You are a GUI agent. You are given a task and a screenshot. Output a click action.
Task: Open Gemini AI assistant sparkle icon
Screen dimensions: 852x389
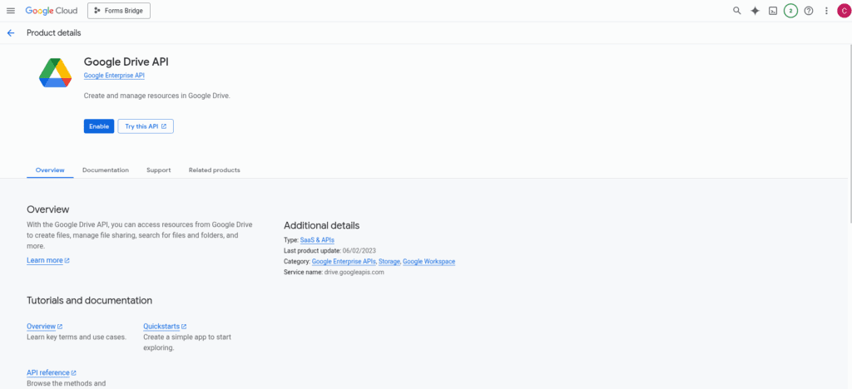tap(755, 11)
